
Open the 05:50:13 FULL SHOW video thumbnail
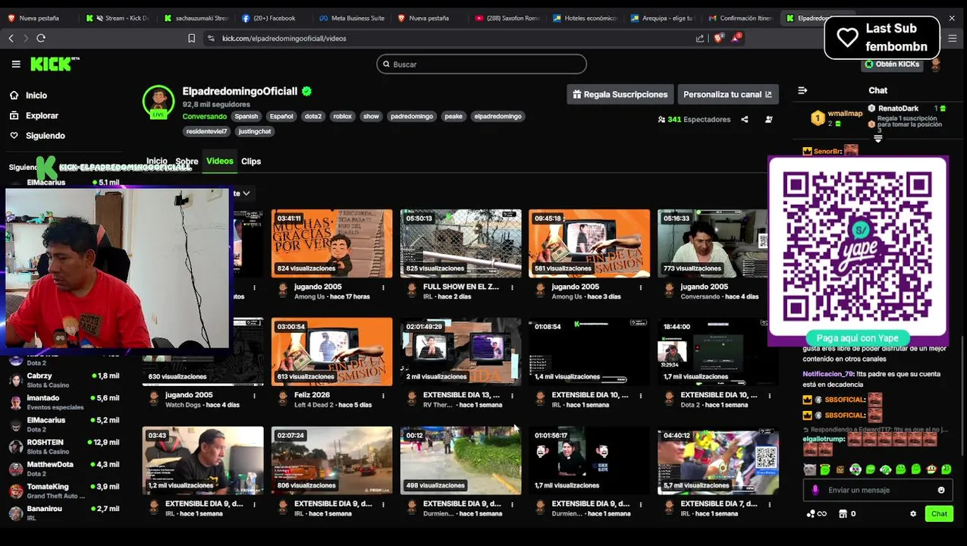461,243
